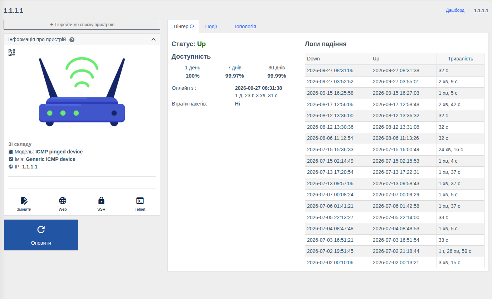Launch SSH via lock icon
Screen dimensions: 492x299
pos(101,201)
